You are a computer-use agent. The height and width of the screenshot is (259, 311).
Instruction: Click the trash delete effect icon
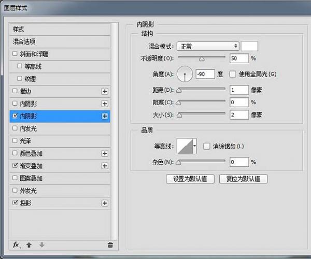[x=110, y=244]
